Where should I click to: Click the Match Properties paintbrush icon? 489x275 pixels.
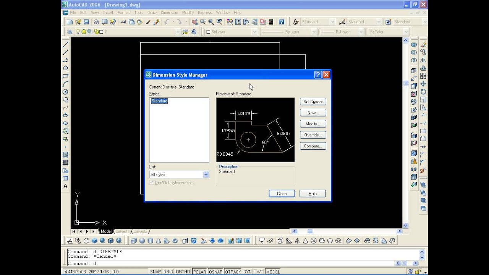(148, 22)
